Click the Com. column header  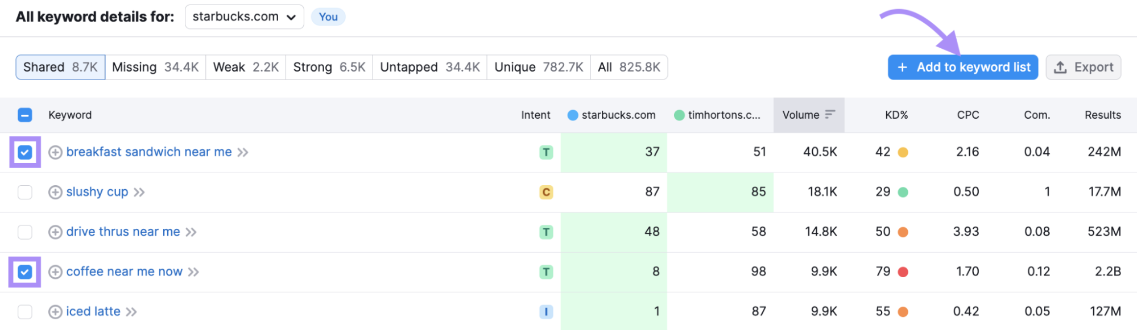pyautogui.click(x=1037, y=115)
